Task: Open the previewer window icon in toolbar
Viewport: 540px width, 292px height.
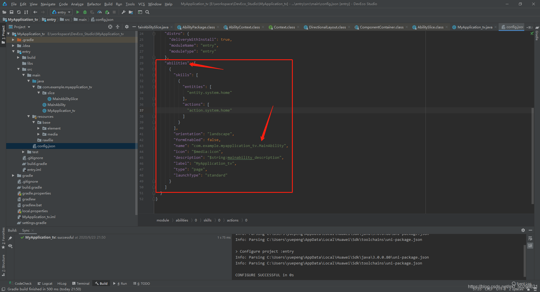Action: (140, 12)
